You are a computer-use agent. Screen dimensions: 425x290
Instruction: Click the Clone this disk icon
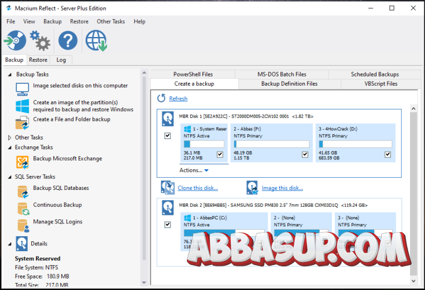[x=168, y=188]
